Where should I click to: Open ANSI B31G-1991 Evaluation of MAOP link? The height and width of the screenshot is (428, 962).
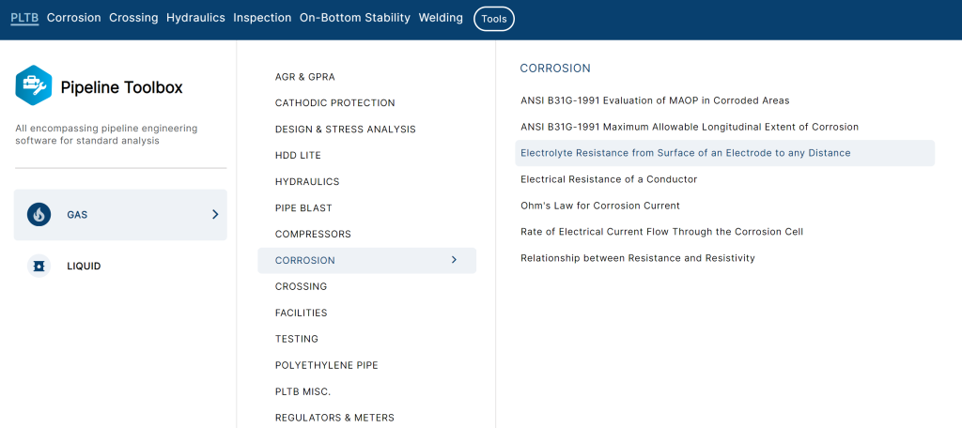pyautogui.click(x=655, y=100)
